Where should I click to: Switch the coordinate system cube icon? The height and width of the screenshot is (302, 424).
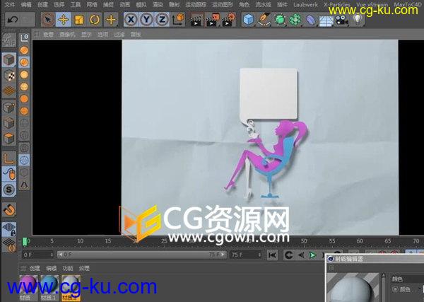(x=178, y=20)
